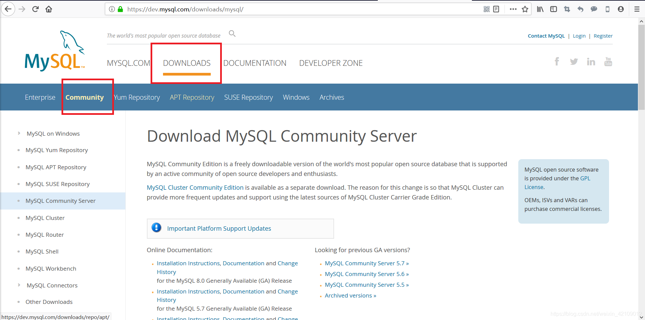Viewport: 645px width, 320px height.
Task: Open the Archived versions link
Action: pos(350,295)
